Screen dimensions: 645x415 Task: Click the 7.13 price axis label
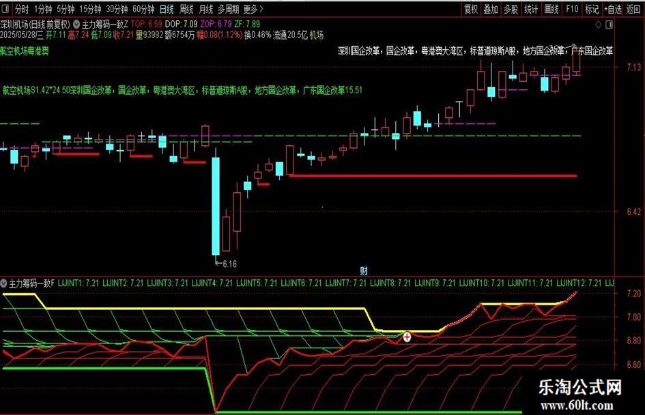[633, 67]
